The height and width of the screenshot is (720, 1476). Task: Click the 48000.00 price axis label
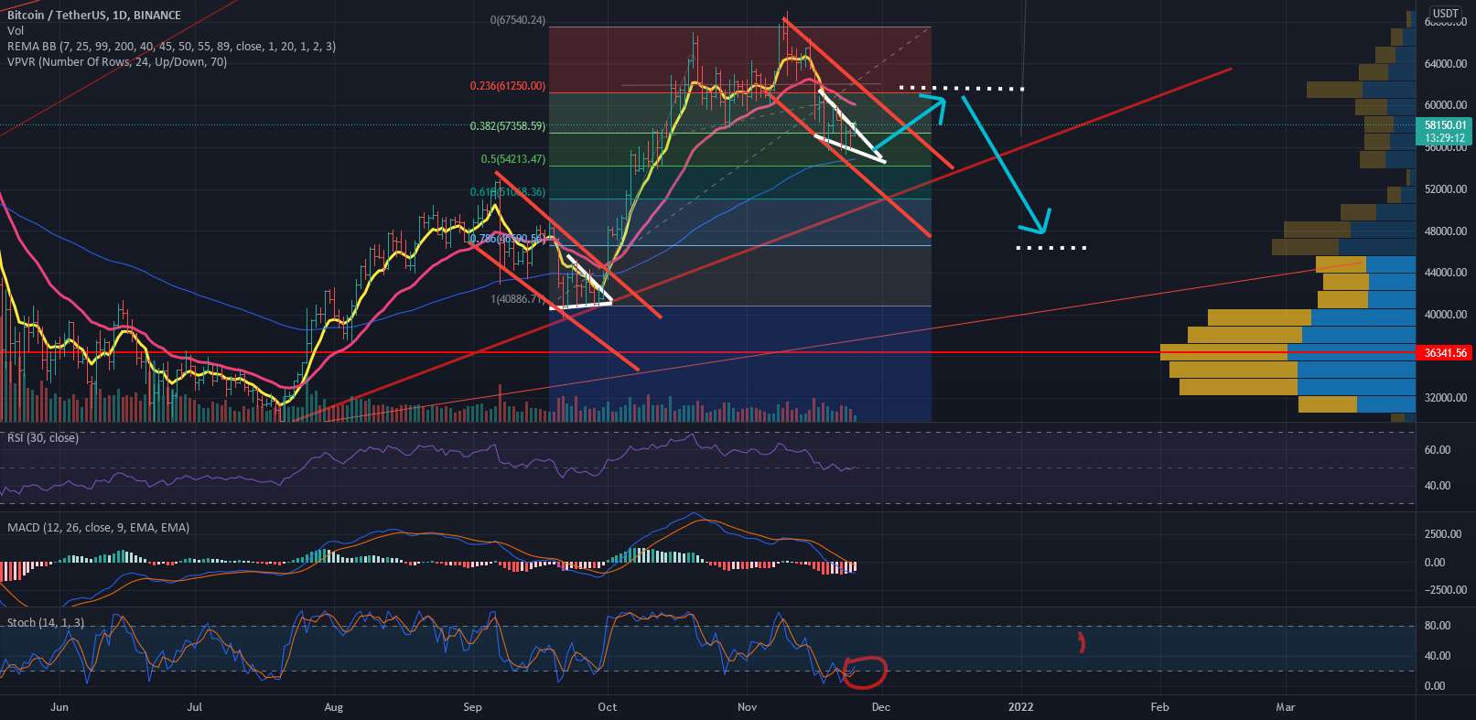click(x=1446, y=231)
